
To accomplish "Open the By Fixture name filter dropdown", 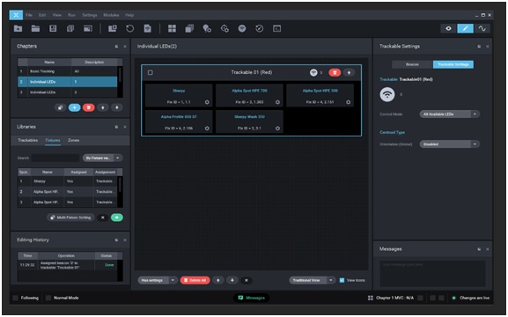I will (x=103, y=158).
